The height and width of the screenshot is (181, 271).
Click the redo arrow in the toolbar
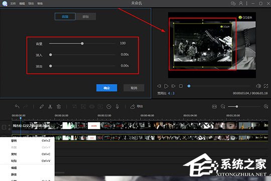pyautogui.click(x=26, y=107)
